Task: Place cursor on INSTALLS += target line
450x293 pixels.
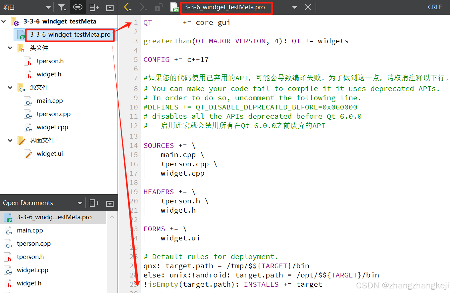Action: point(233,284)
